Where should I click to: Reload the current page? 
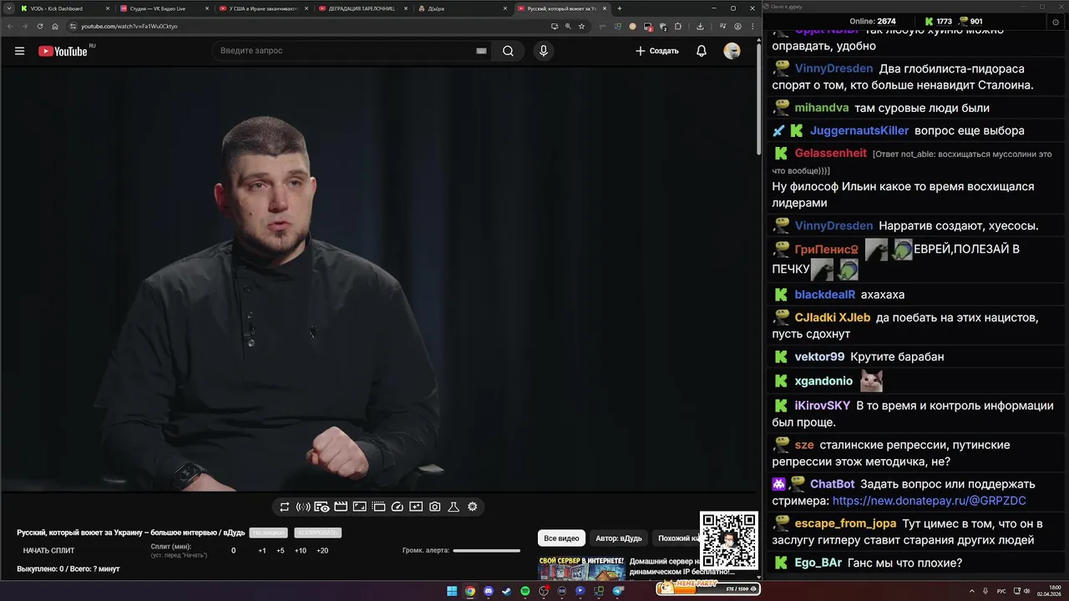pos(40,26)
